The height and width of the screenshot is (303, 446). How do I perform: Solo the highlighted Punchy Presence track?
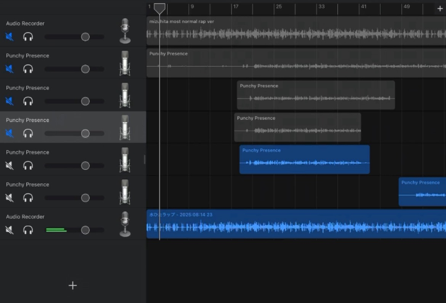[28, 134]
